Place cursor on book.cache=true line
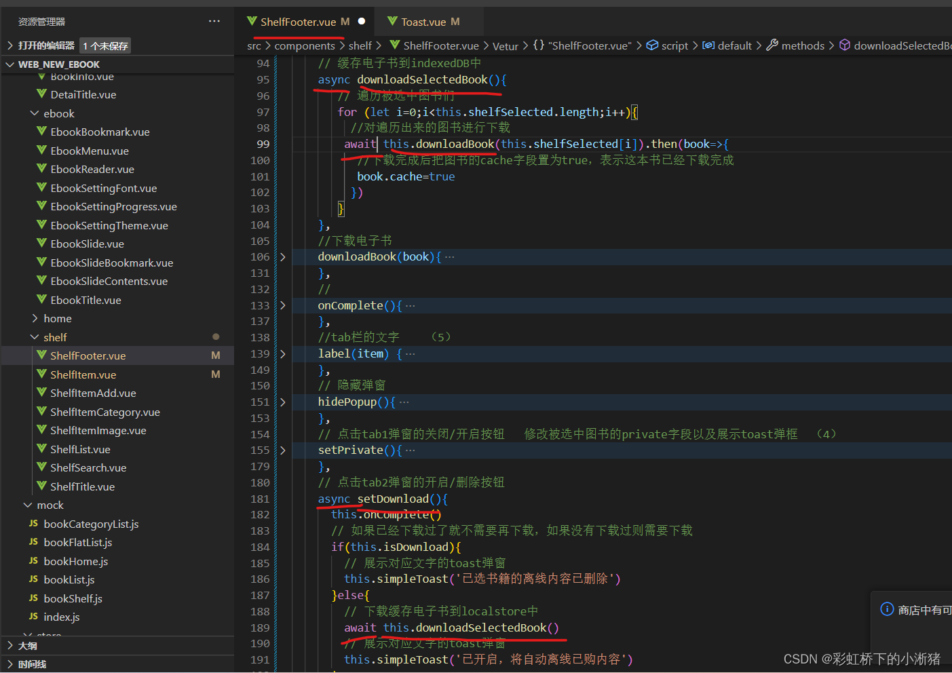Viewport: 952px width, 673px height. coord(406,176)
